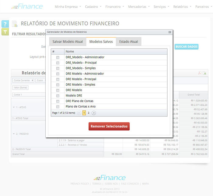This screenshot has width=213, height=196.
Task: Open Financeiro dropdown menu
Action: 115,7
